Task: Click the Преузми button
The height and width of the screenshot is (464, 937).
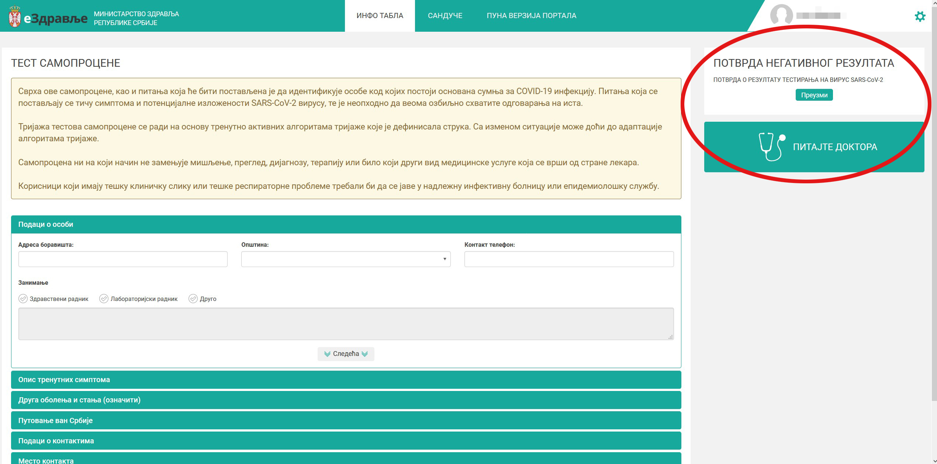Action: point(814,95)
